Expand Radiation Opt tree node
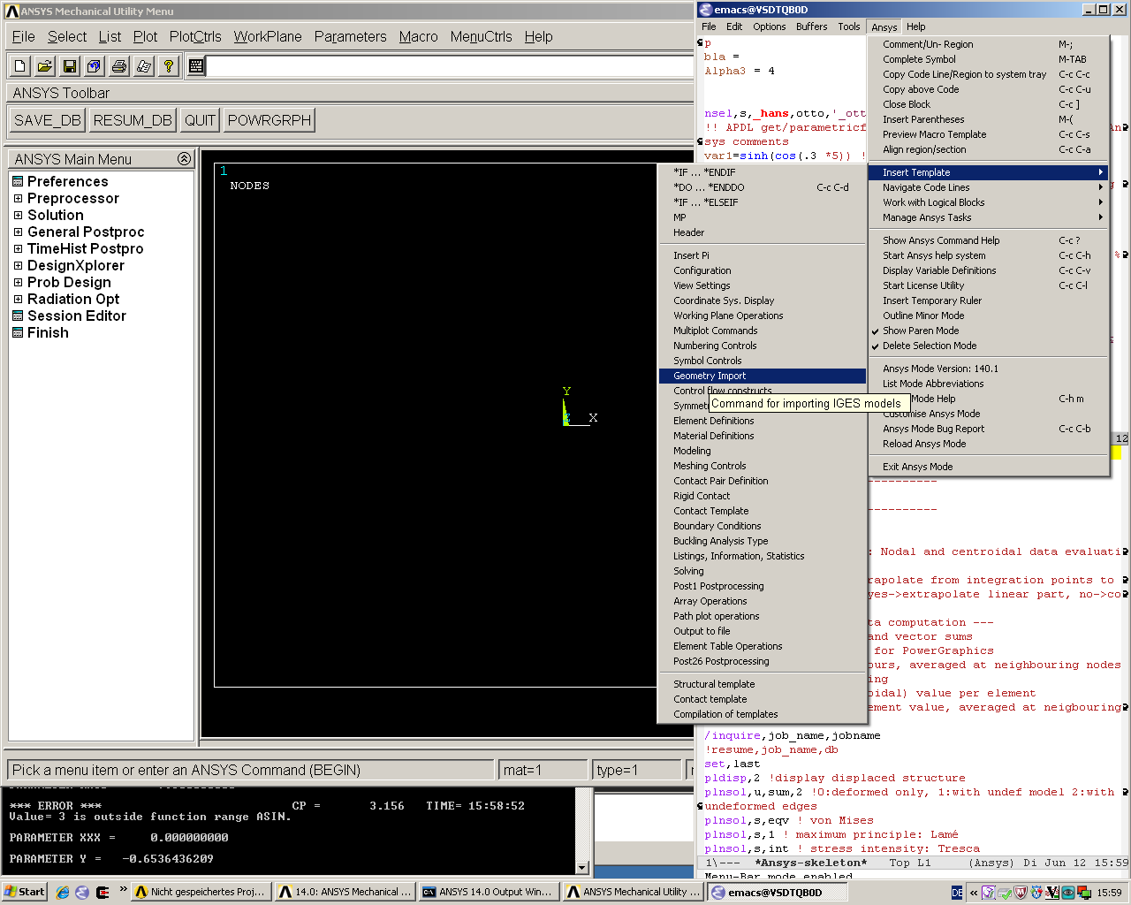Viewport: 1131px width, 905px height. [x=18, y=299]
